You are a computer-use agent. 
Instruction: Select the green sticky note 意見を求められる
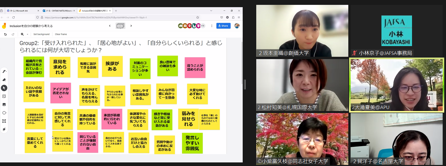pos(60,67)
